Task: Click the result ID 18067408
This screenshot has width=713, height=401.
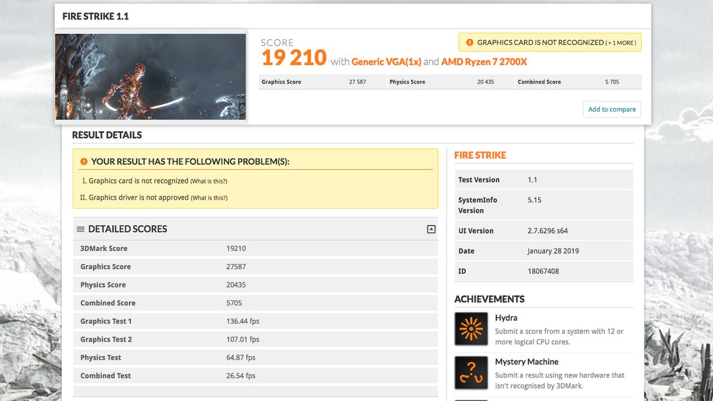Action: (x=543, y=271)
